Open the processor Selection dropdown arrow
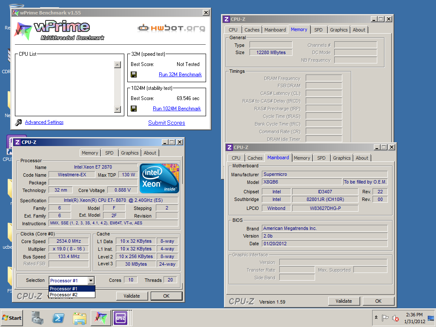 point(91,281)
